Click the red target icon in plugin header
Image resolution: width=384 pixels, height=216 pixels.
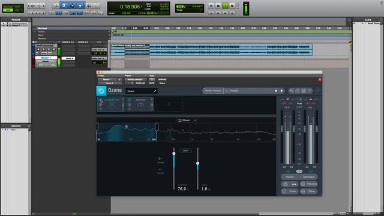tap(320, 80)
